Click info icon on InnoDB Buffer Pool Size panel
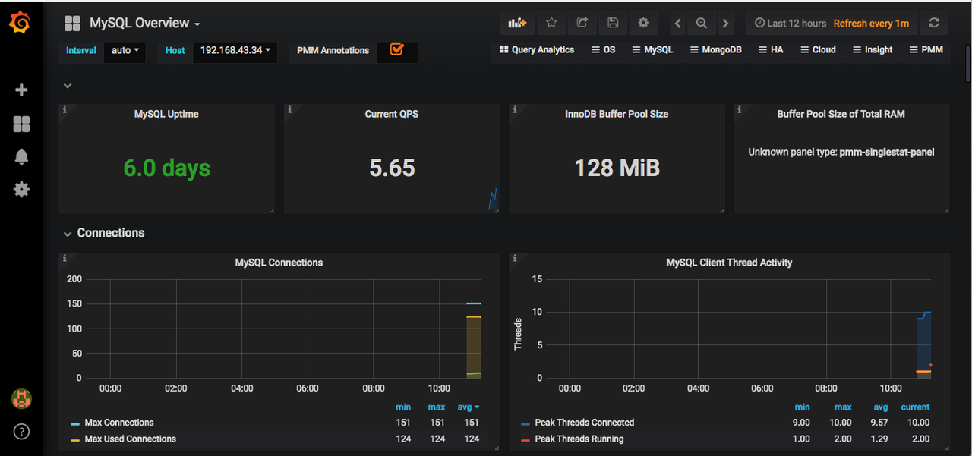 click(515, 110)
